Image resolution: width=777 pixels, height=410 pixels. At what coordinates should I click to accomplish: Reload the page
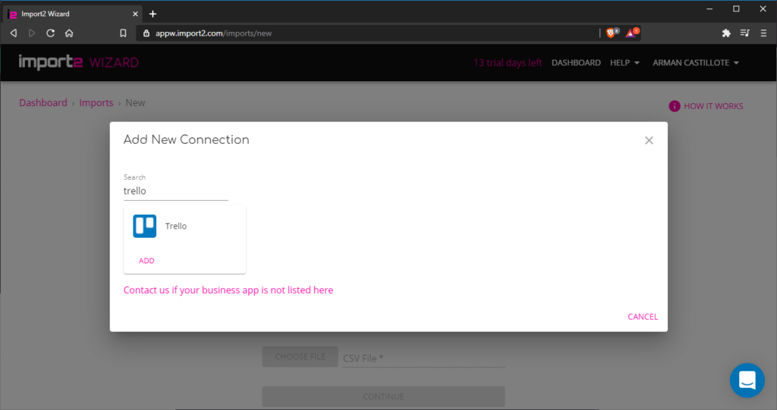50,33
